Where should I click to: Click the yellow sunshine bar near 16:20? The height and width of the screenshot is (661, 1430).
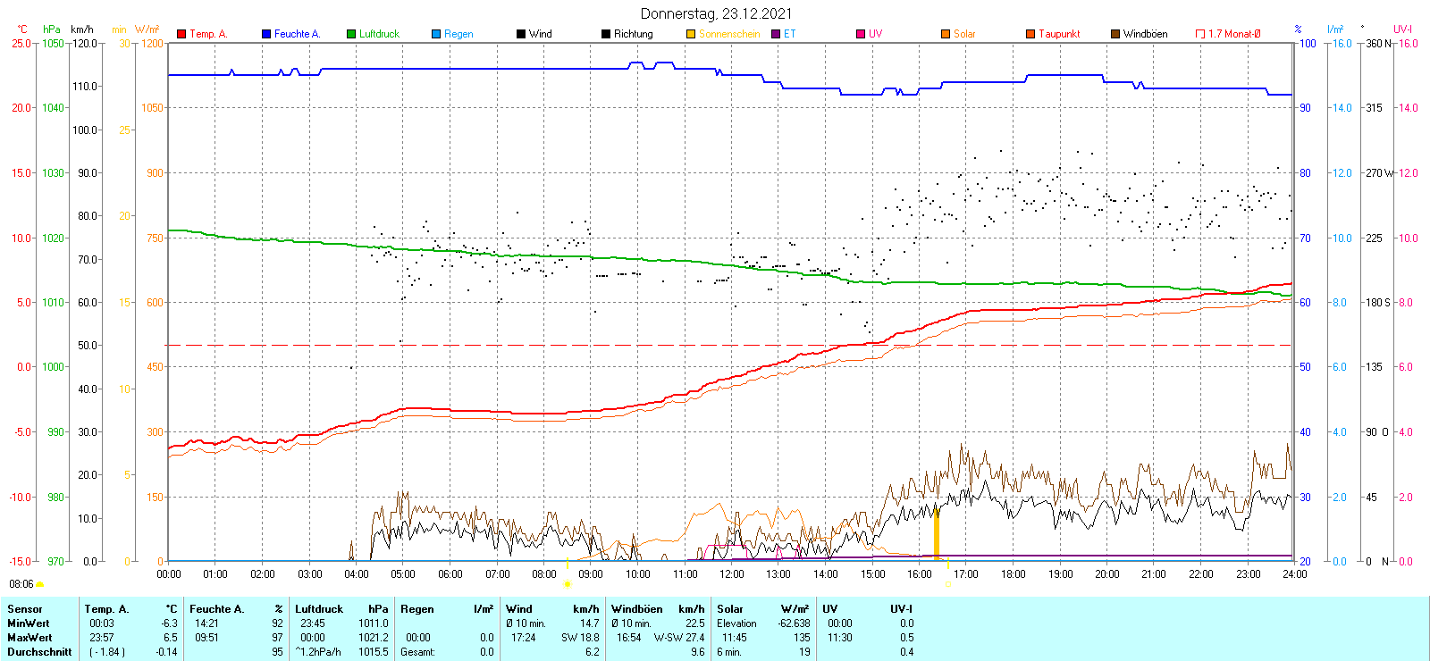pyautogui.click(x=937, y=535)
